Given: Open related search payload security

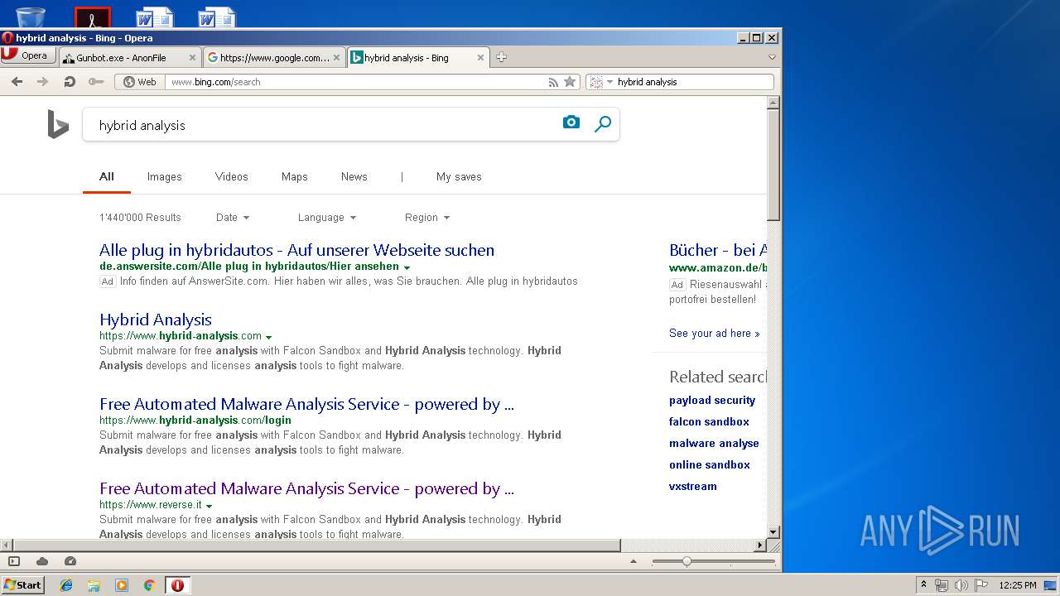Looking at the screenshot, I should pyautogui.click(x=712, y=401).
